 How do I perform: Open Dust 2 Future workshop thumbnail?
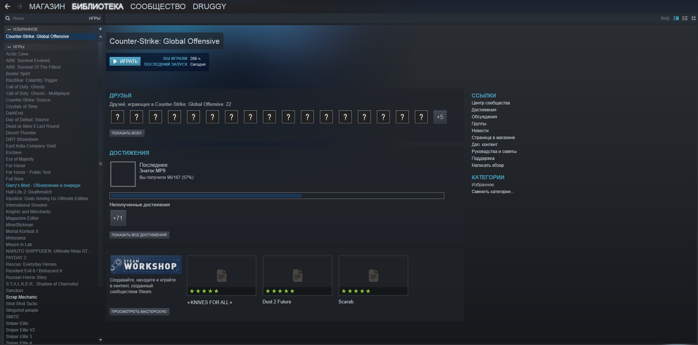click(x=298, y=276)
